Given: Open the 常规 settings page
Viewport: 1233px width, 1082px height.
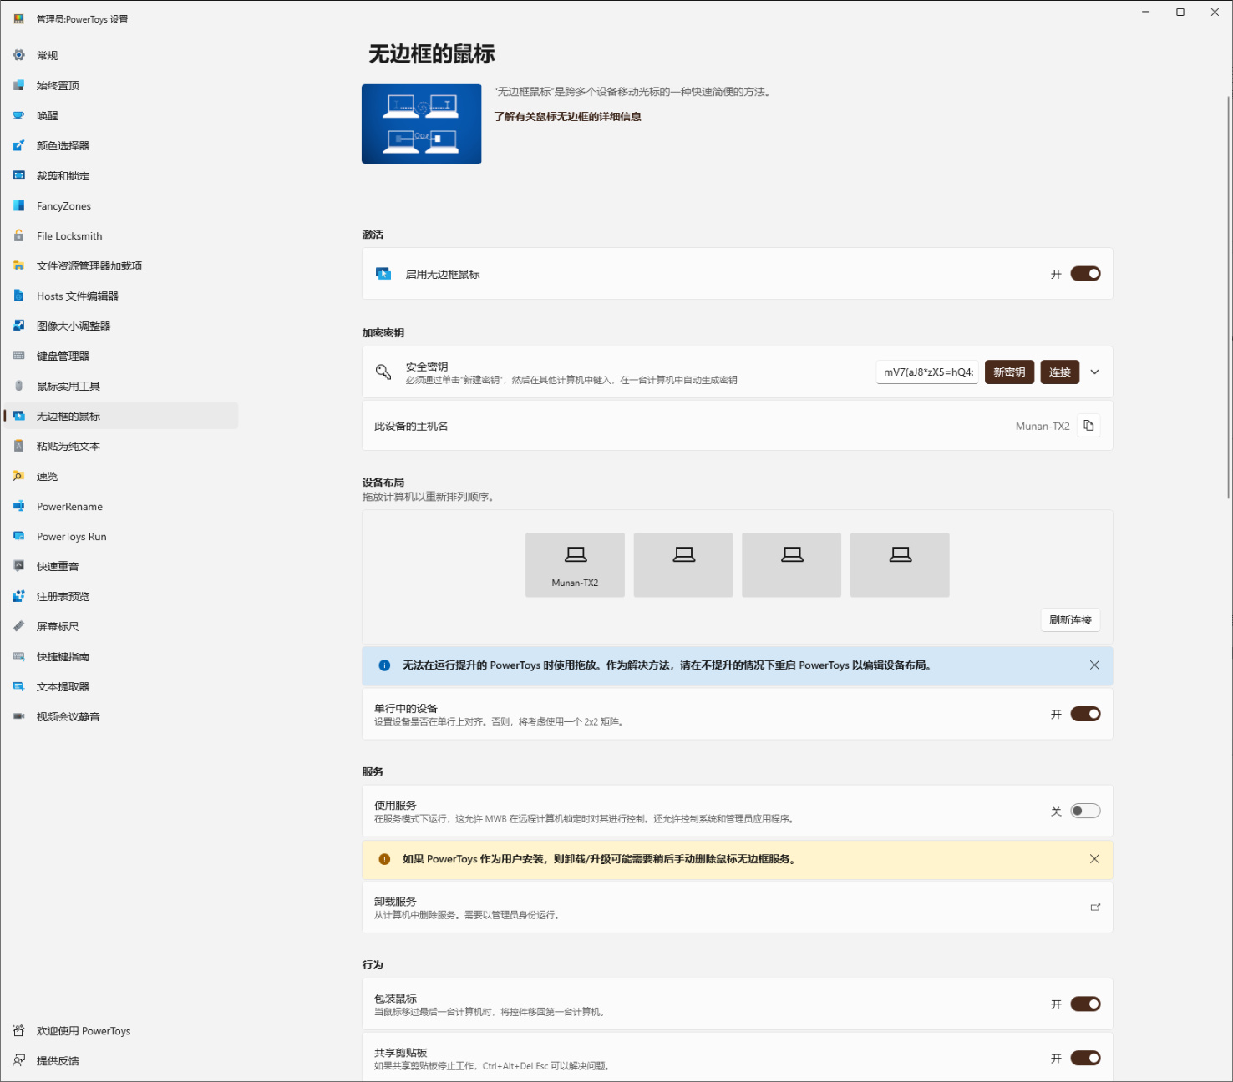Looking at the screenshot, I should pyautogui.click(x=121, y=55).
